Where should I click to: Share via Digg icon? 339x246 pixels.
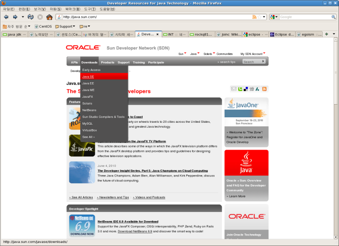(x=251, y=89)
